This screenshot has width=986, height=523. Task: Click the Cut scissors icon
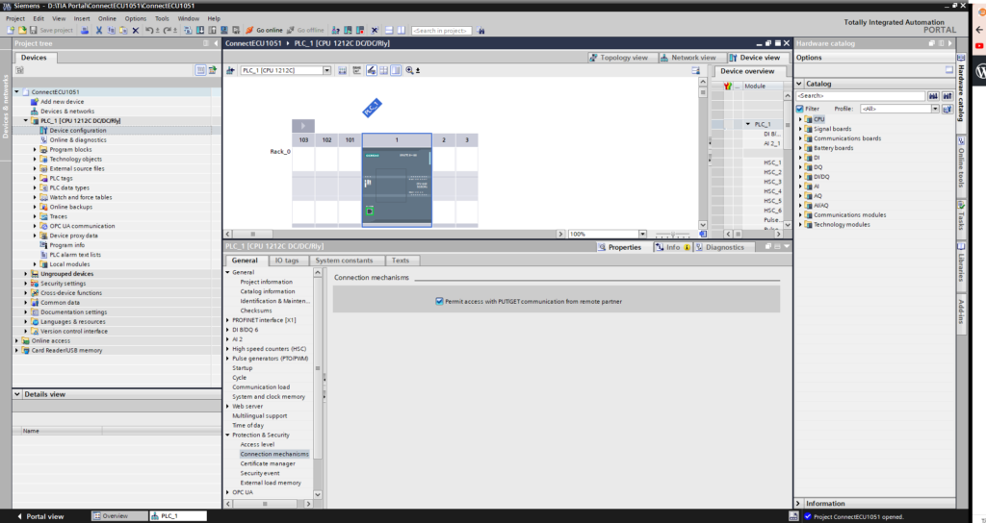99,30
